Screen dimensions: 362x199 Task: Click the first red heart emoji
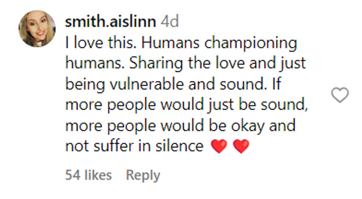click(219, 147)
